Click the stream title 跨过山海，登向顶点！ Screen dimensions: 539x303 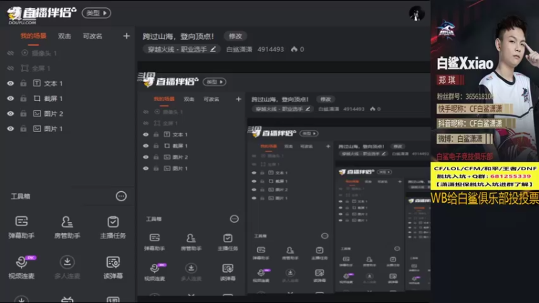click(x=179, y=36)
